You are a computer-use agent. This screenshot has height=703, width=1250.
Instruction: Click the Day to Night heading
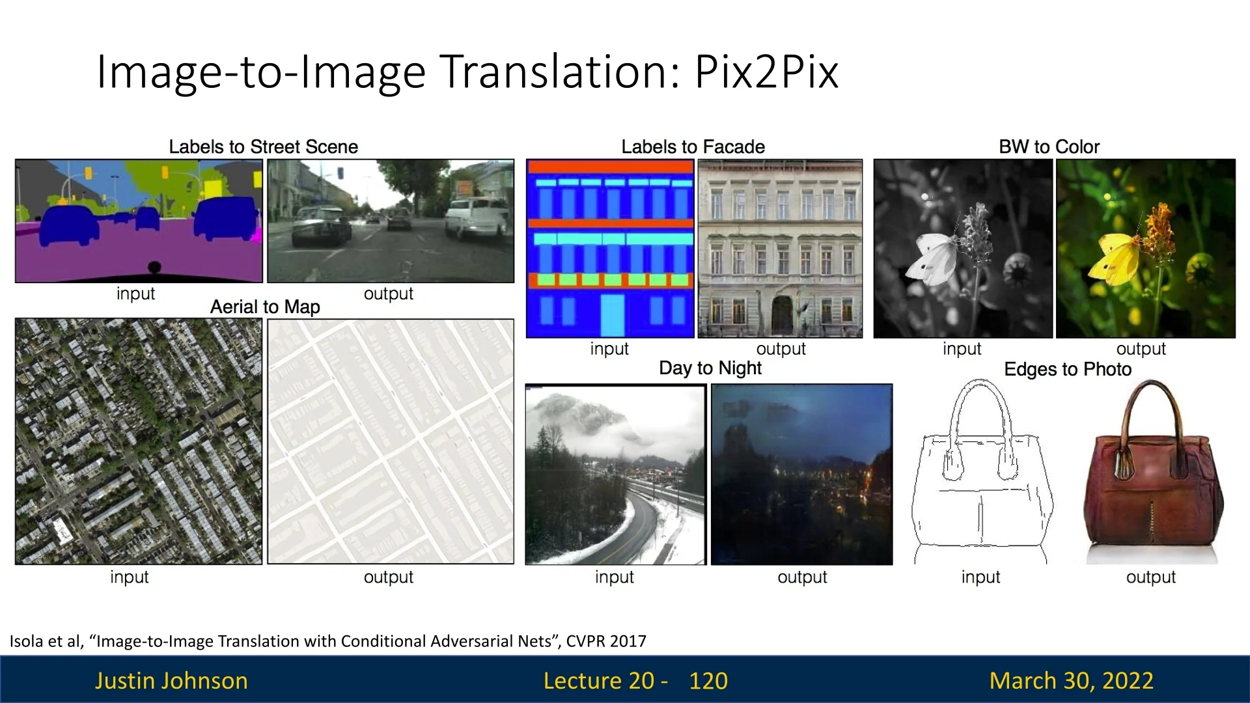coord(710,368)
